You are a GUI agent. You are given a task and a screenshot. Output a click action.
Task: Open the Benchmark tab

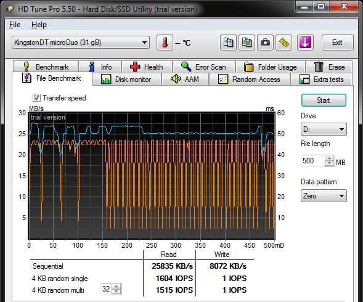(x=46, y=67)
